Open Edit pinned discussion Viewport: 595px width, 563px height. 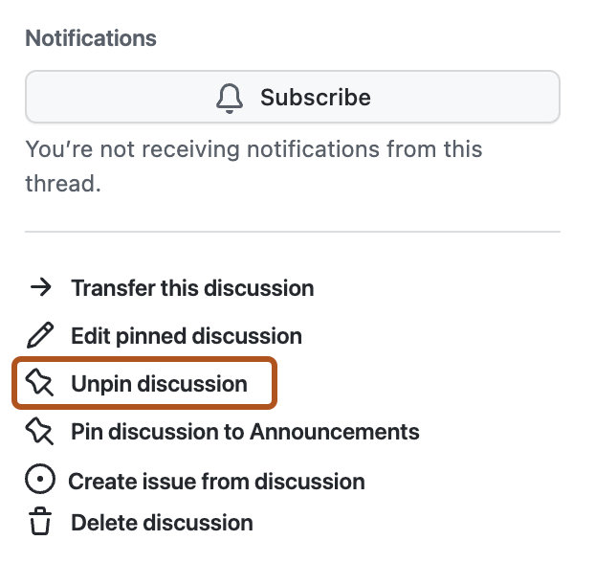[x=187, y=336]
